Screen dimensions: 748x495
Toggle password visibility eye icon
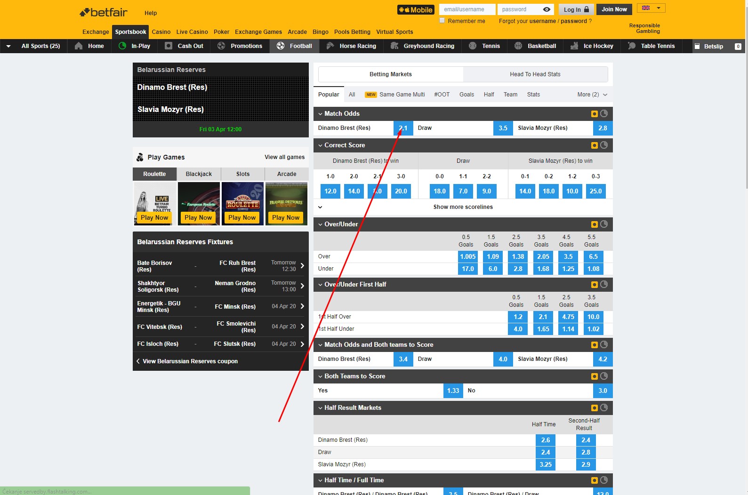tap(547, 9)
